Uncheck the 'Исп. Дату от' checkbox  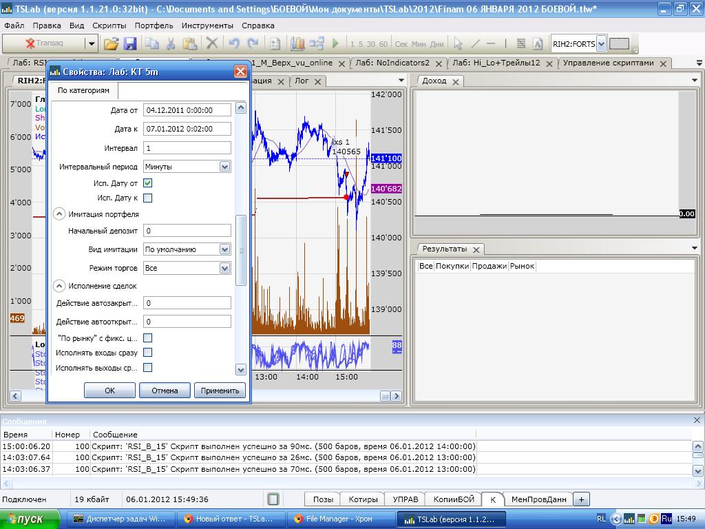[x=147, y=183]
